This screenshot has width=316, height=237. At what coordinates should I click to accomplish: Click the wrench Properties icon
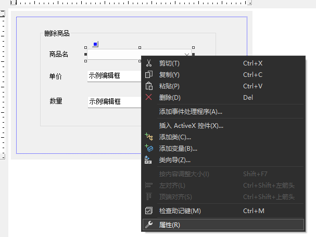[x=149, y=225]
